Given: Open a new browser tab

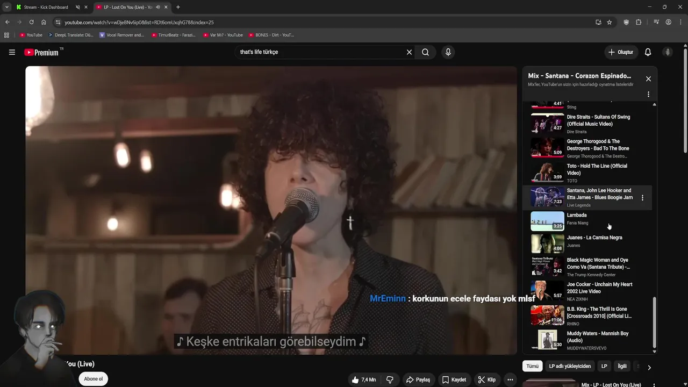Looking at the screenshot, I should [178, 7].
